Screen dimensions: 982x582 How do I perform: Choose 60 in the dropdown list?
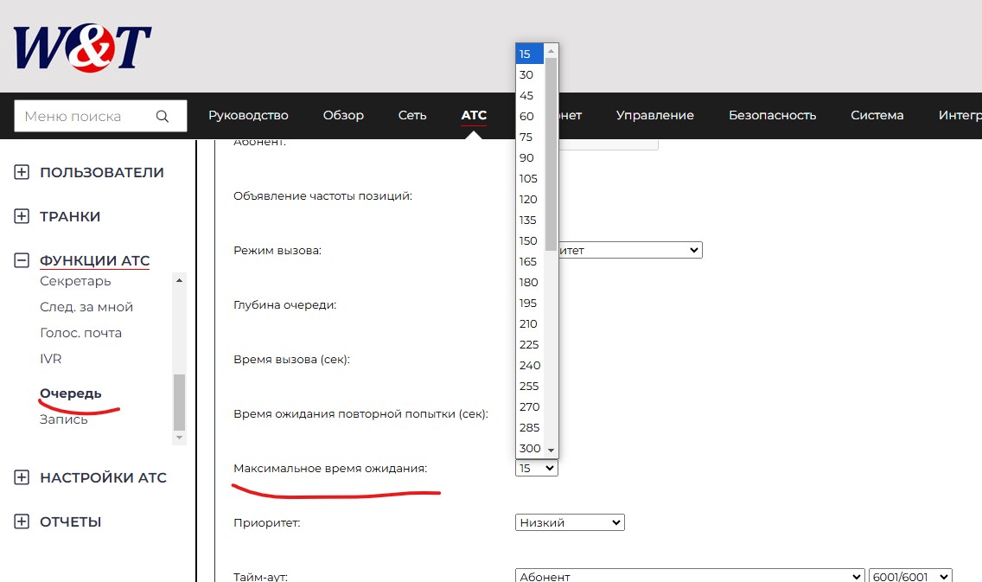coord(529,116)
